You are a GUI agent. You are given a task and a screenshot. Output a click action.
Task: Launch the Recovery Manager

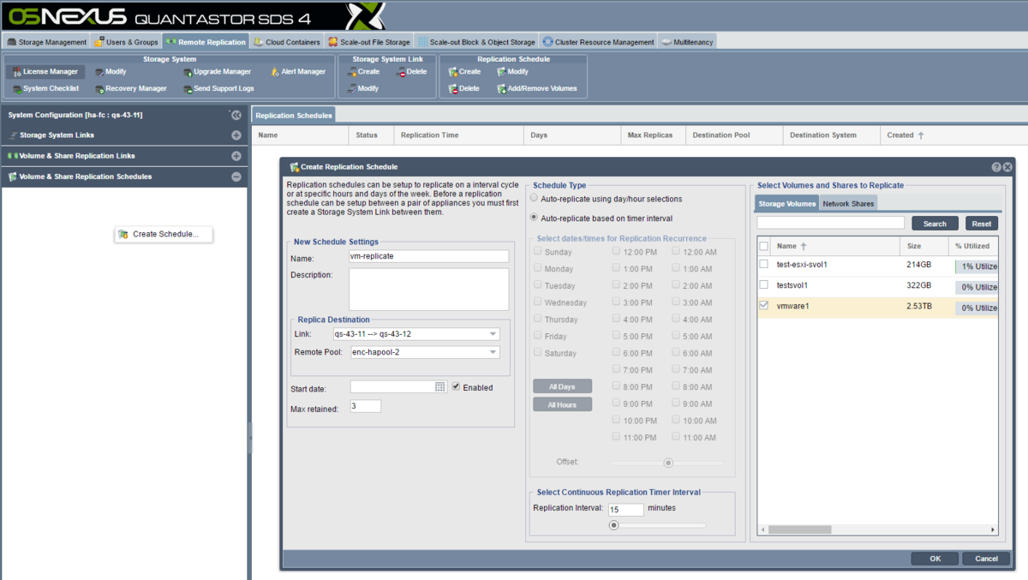pos(130,88)
